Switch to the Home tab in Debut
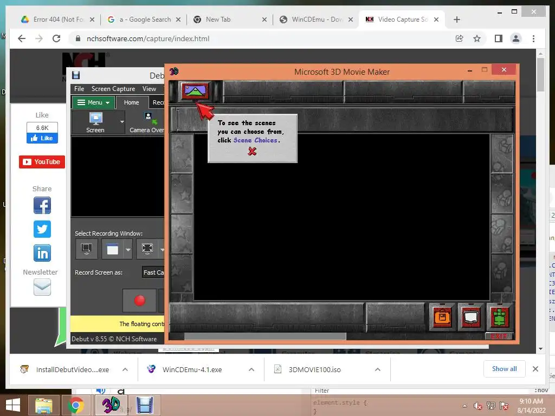Image resolution: width=555 pixels, height=416 pixels. pyautogui.click(x=131, y=102)
